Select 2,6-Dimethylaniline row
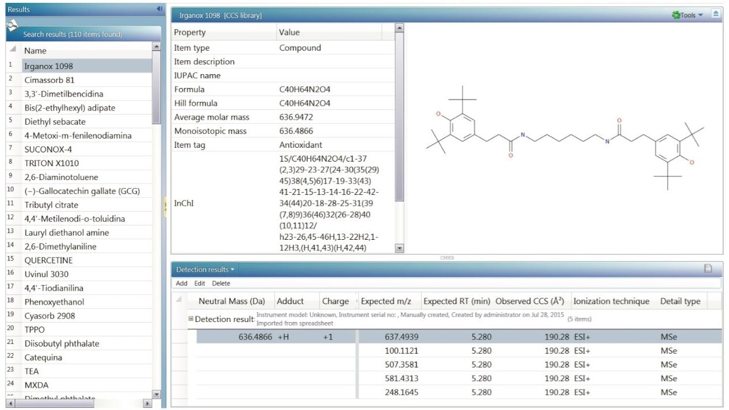The height and width of the screenshot is (410, 729). click(x=87, y=246)
